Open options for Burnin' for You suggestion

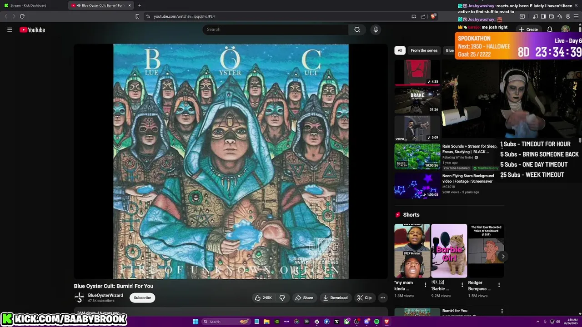click(502, 311)
